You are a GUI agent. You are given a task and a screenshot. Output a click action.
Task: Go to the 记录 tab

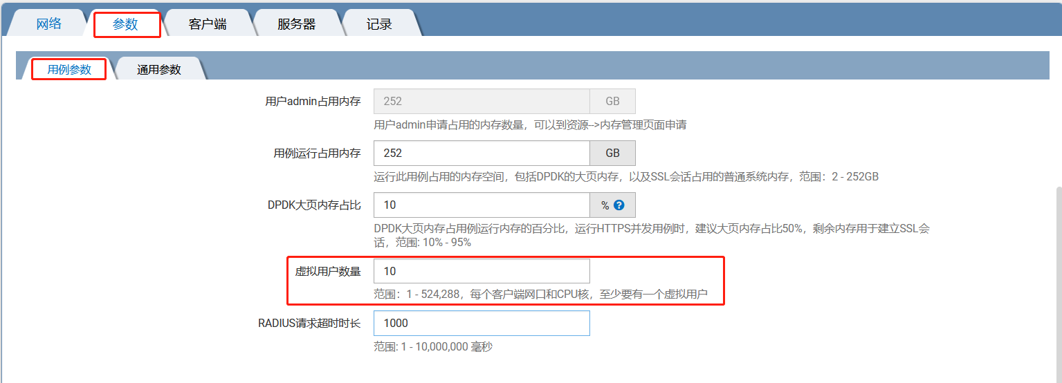(379, 24)
